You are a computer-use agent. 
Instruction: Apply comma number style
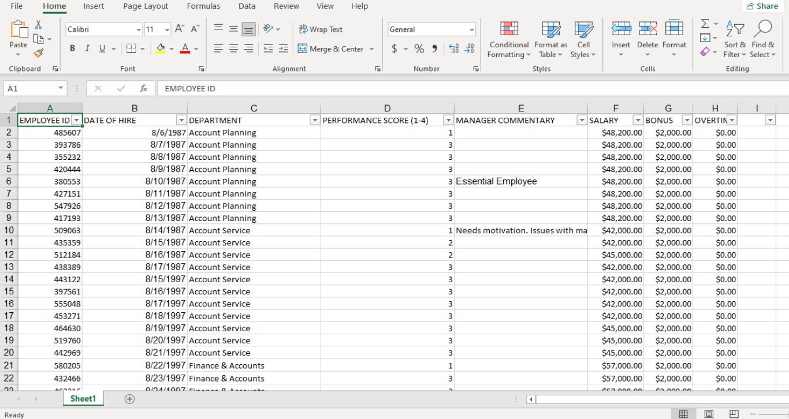click(434, 48)
